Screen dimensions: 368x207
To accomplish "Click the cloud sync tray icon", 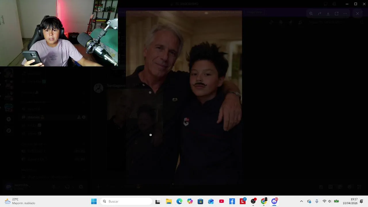I will 309,202.
